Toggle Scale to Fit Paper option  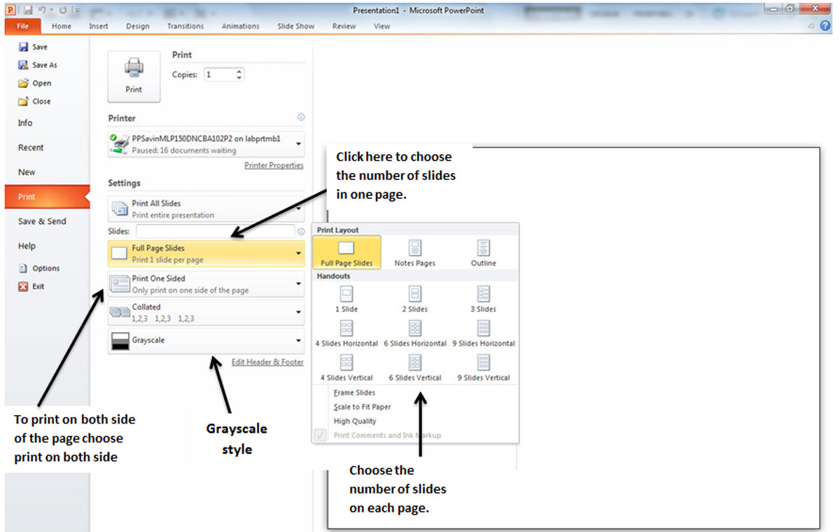(x=362, y=407)
